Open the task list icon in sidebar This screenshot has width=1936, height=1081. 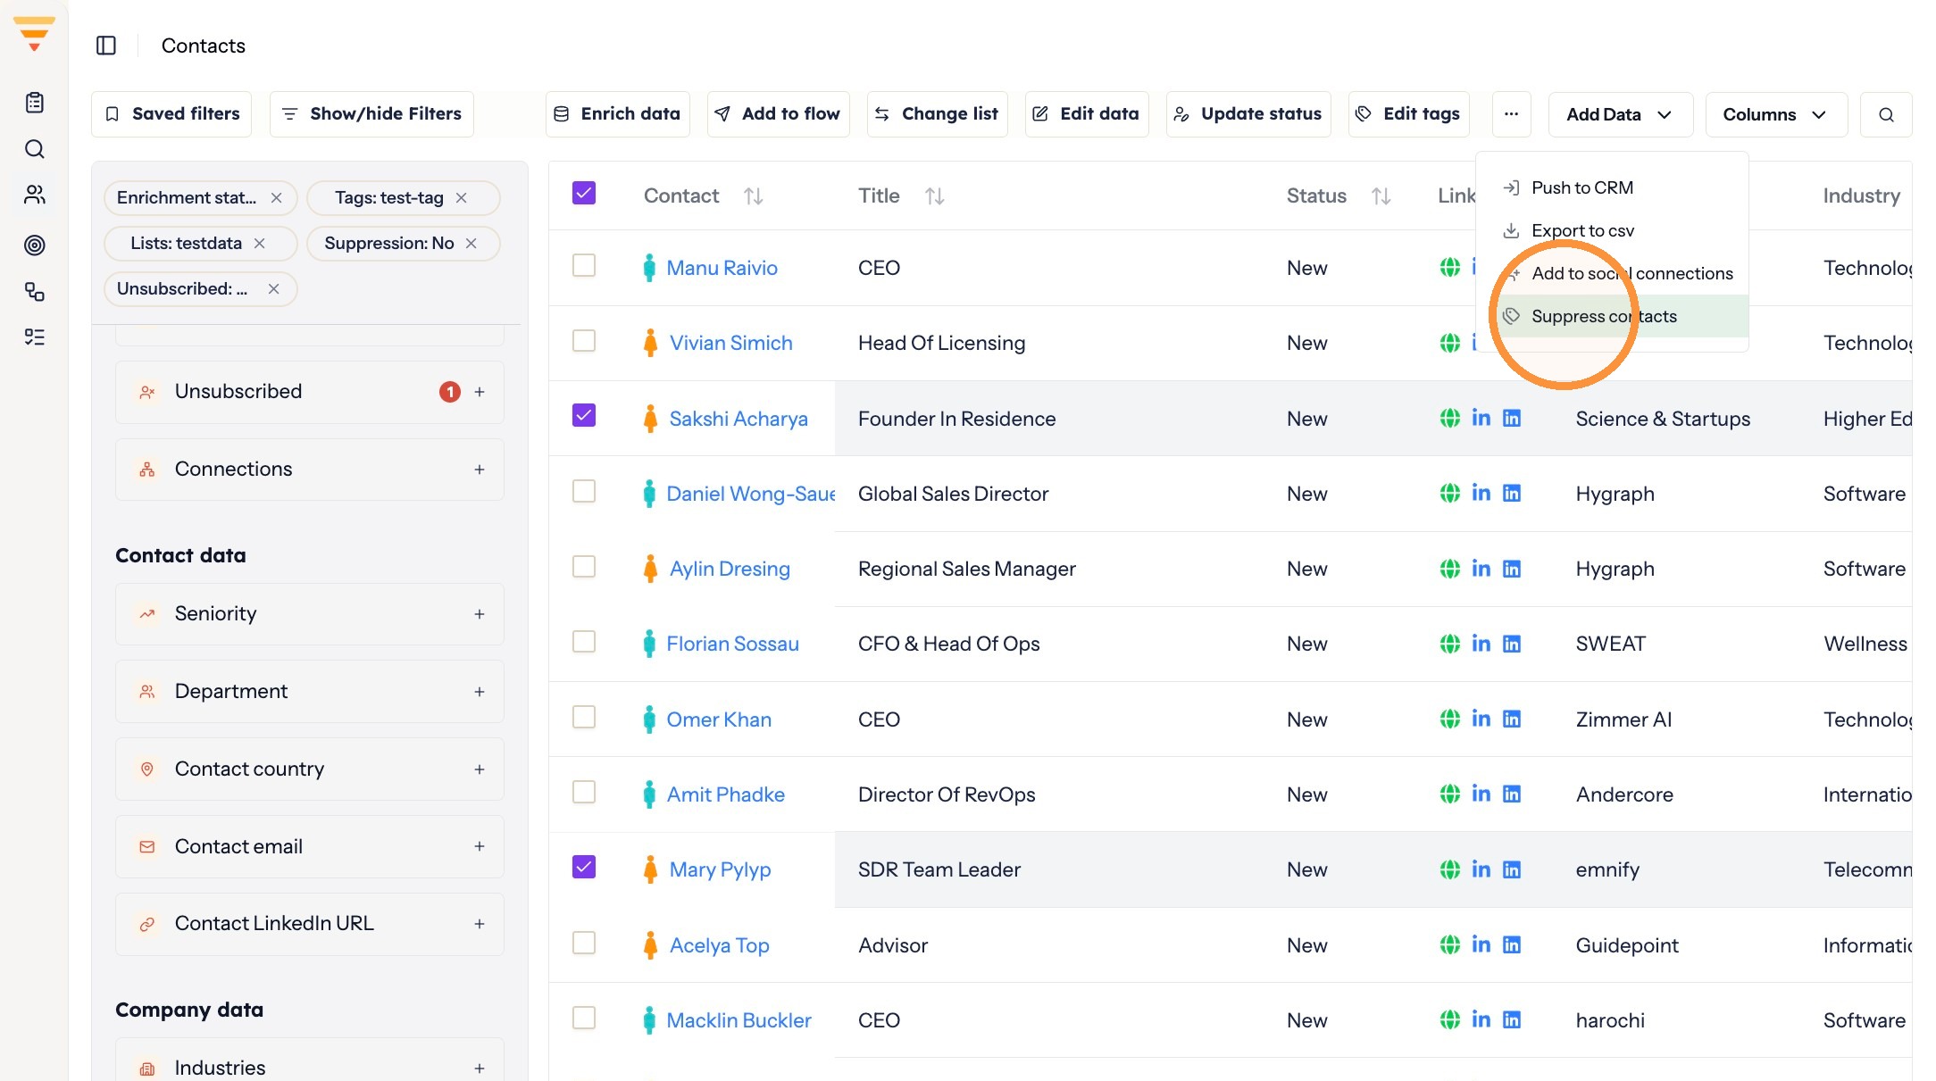click(x=35, y=337)
